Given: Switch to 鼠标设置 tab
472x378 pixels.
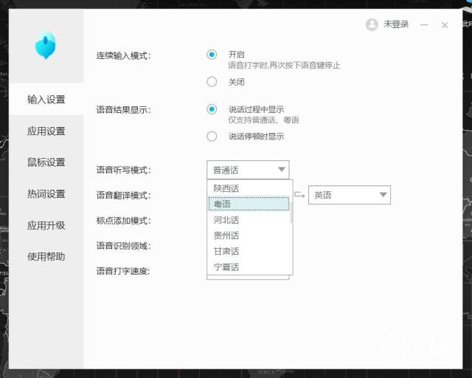Looking at the screenshot, I should (46, 162).
